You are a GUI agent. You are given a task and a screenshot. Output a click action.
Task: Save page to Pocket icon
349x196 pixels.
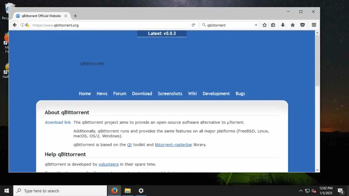[302, 25]
